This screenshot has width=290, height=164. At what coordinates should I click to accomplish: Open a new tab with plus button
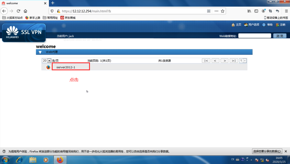53,3
